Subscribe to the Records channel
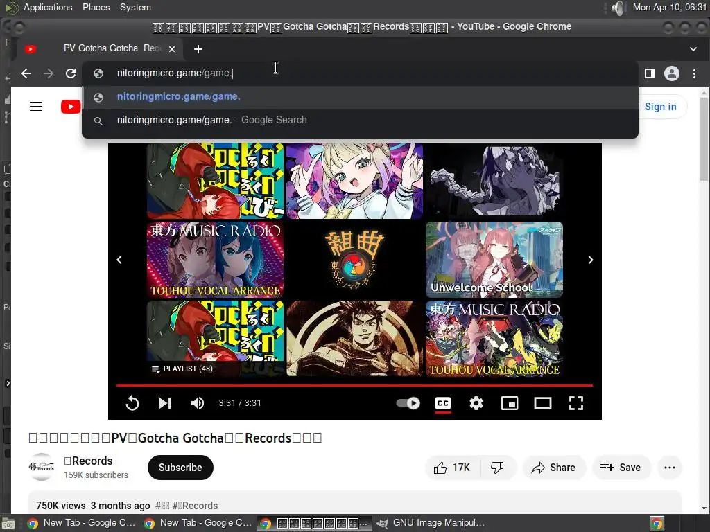This screenshot has height=532, width=710. pos(180,468)
